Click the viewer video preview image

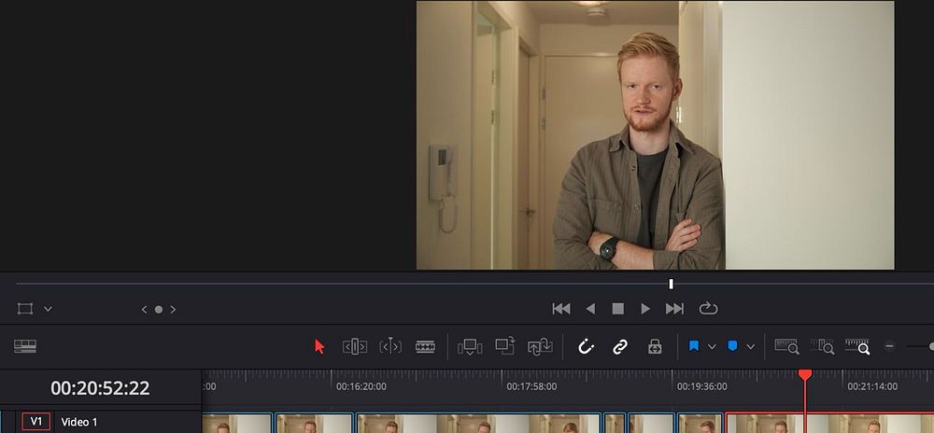(x=656, y=135)
